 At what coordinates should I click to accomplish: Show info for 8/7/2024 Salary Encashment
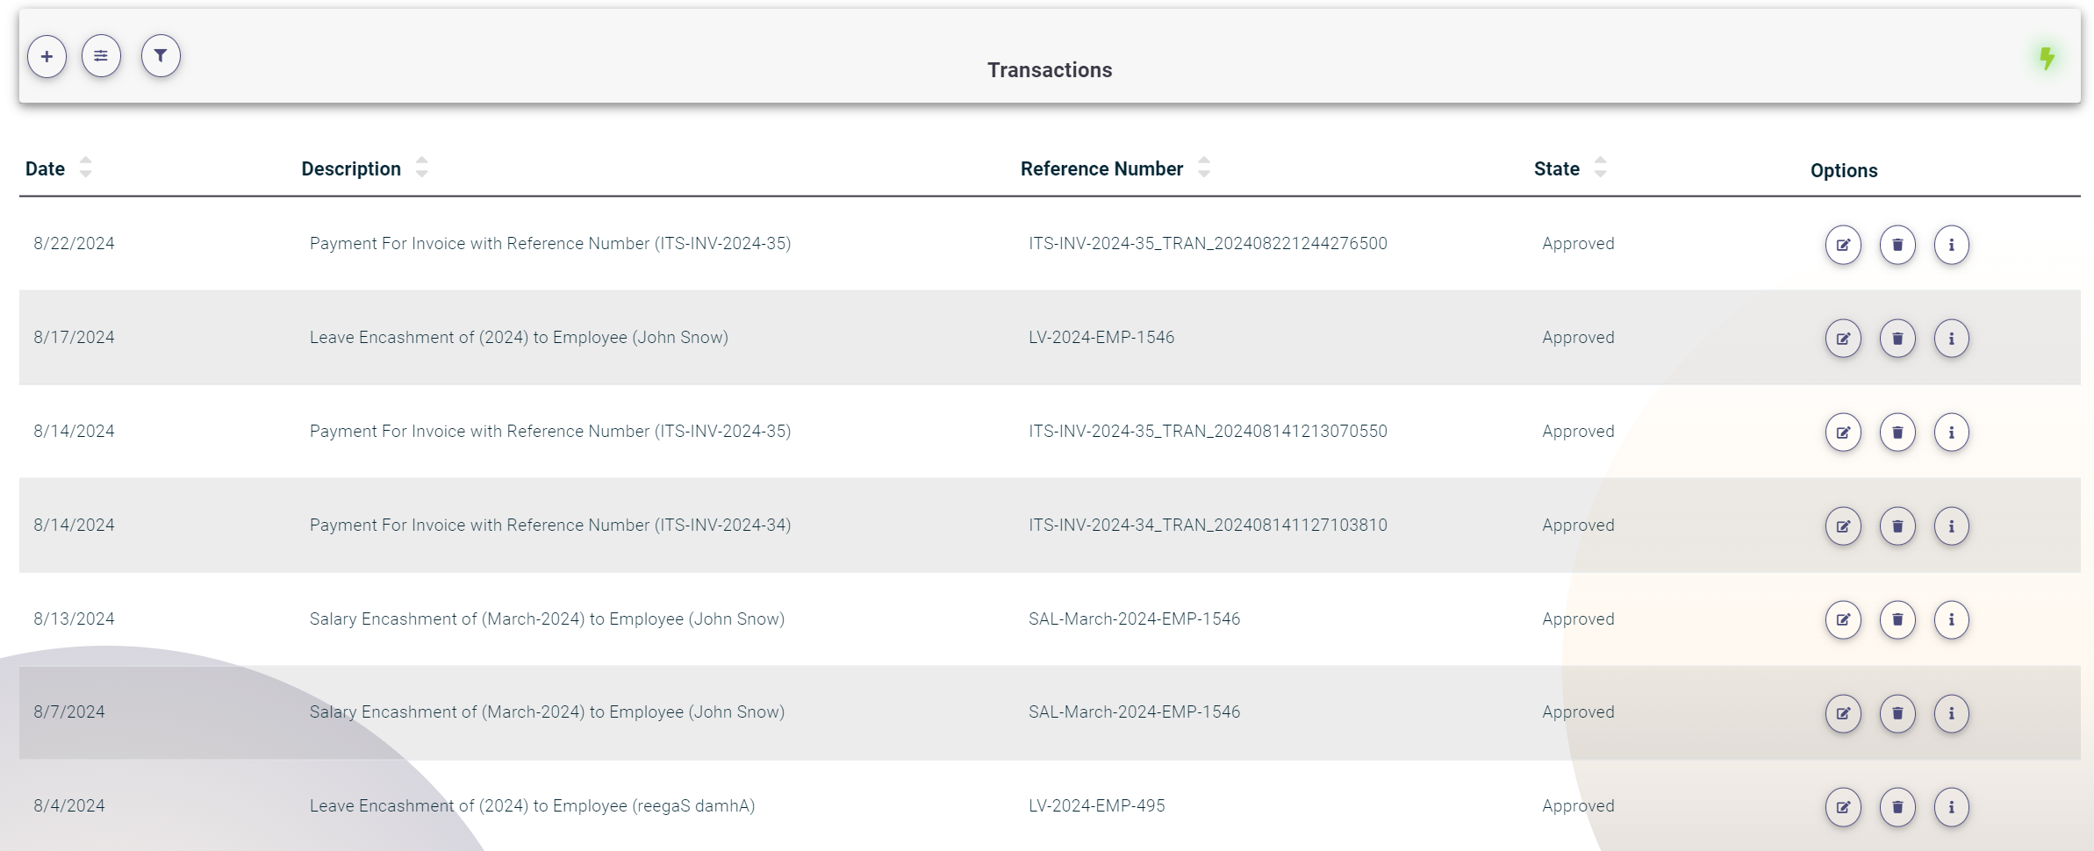point(1951,713)
